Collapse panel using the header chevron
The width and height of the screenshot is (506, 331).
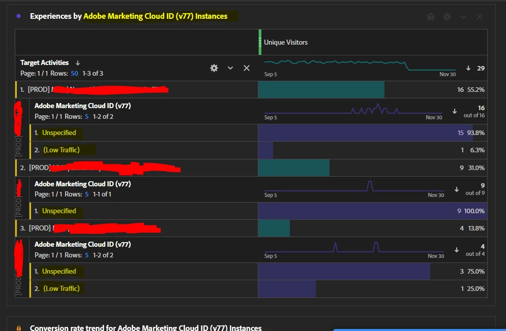point(463,17)
